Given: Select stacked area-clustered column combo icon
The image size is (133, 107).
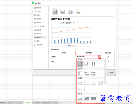Looking at the screenshot, I should coord(70,11).
